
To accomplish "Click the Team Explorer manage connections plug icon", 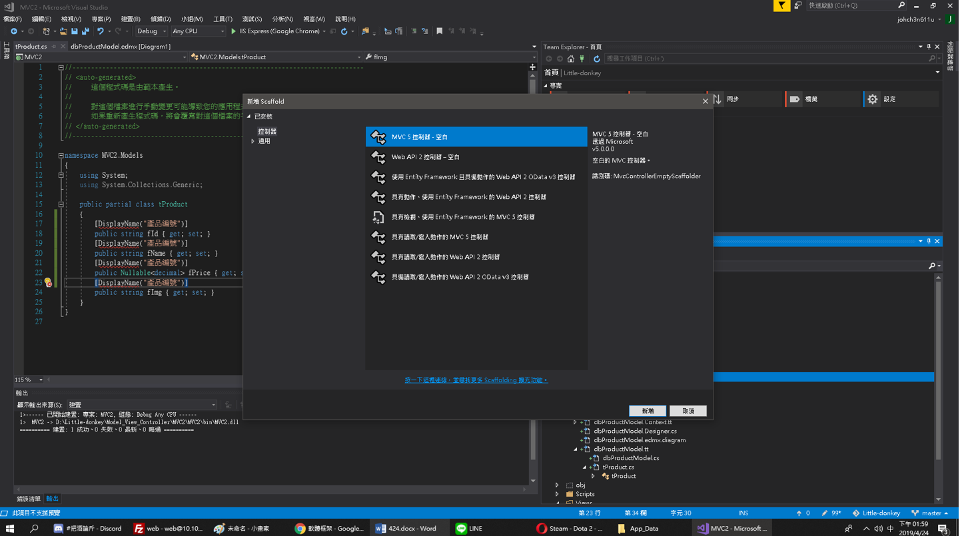I will (582, 59).
